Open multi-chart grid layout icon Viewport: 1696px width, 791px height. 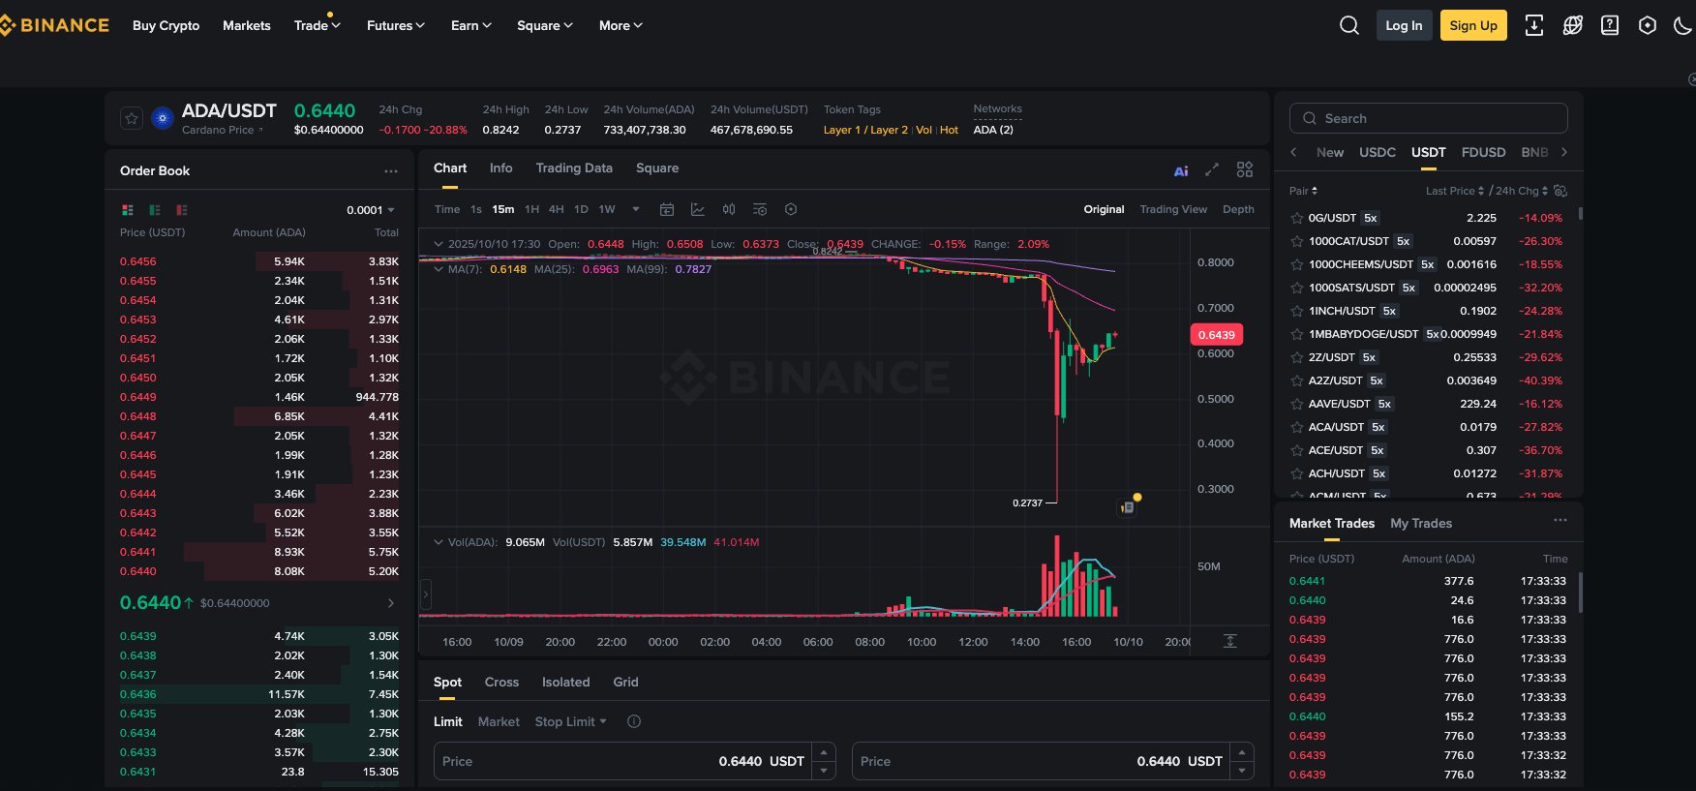[x=1245, y=169]
